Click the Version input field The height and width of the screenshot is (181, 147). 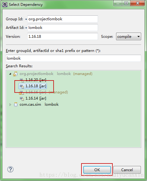[x=62, y=37]
